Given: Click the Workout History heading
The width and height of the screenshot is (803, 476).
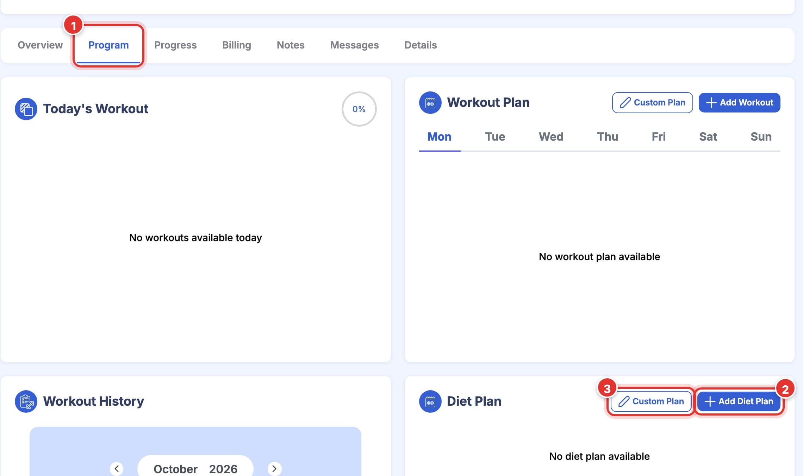Looking at the screenshot, I should click(x=93, y=401).
